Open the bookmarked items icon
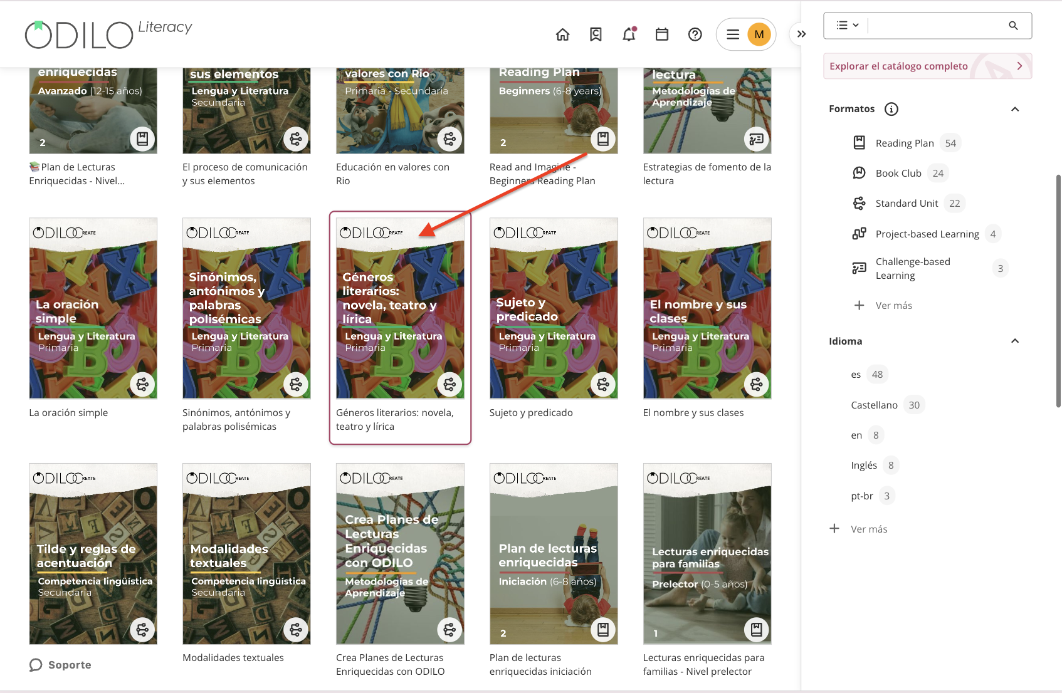 [x=596, y=34]
